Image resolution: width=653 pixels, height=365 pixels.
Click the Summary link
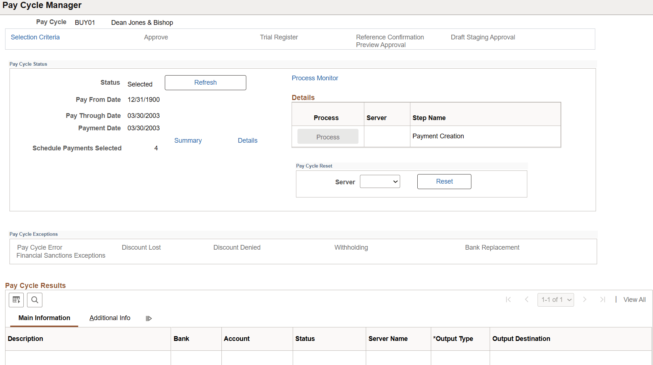click(188, 140)
